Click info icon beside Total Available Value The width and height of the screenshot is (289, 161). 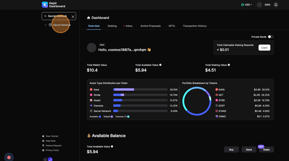160,65
